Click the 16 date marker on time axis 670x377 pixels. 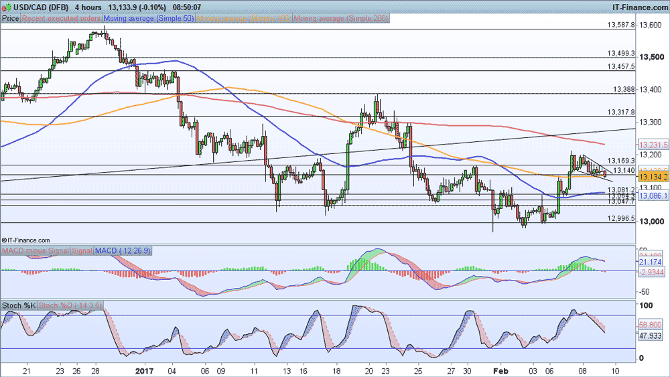[304, 371]
